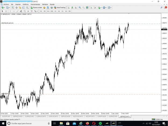This screenshot has height=126, width=168.
Task: Open the Archivo menu
Action: pos(6,4)
